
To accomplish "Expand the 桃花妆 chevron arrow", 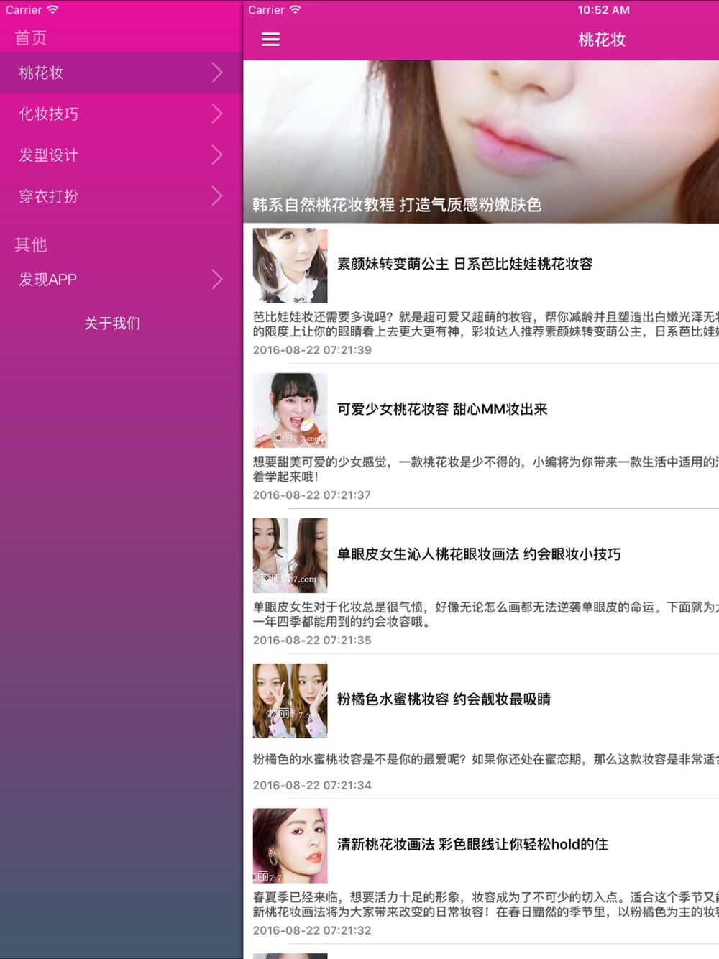I will pos(217,73).
